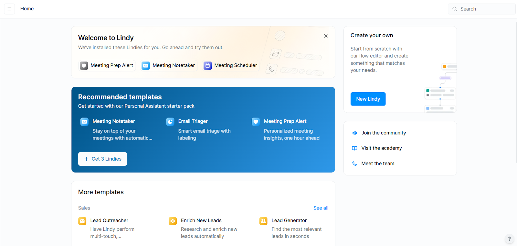
Task: Click See all for Sales templates
Action: pyautogui.click(x=321, y=208)
